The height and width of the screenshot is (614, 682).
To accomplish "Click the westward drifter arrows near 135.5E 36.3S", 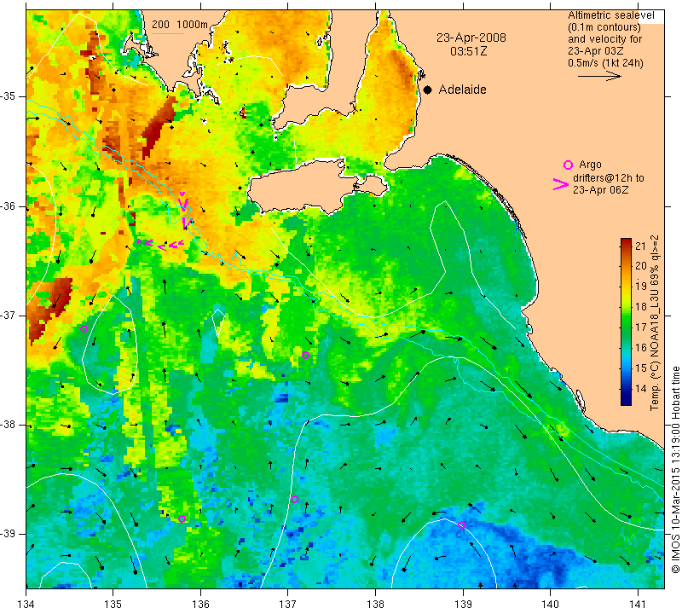I will pyautogui.click(x=160, y=244).
